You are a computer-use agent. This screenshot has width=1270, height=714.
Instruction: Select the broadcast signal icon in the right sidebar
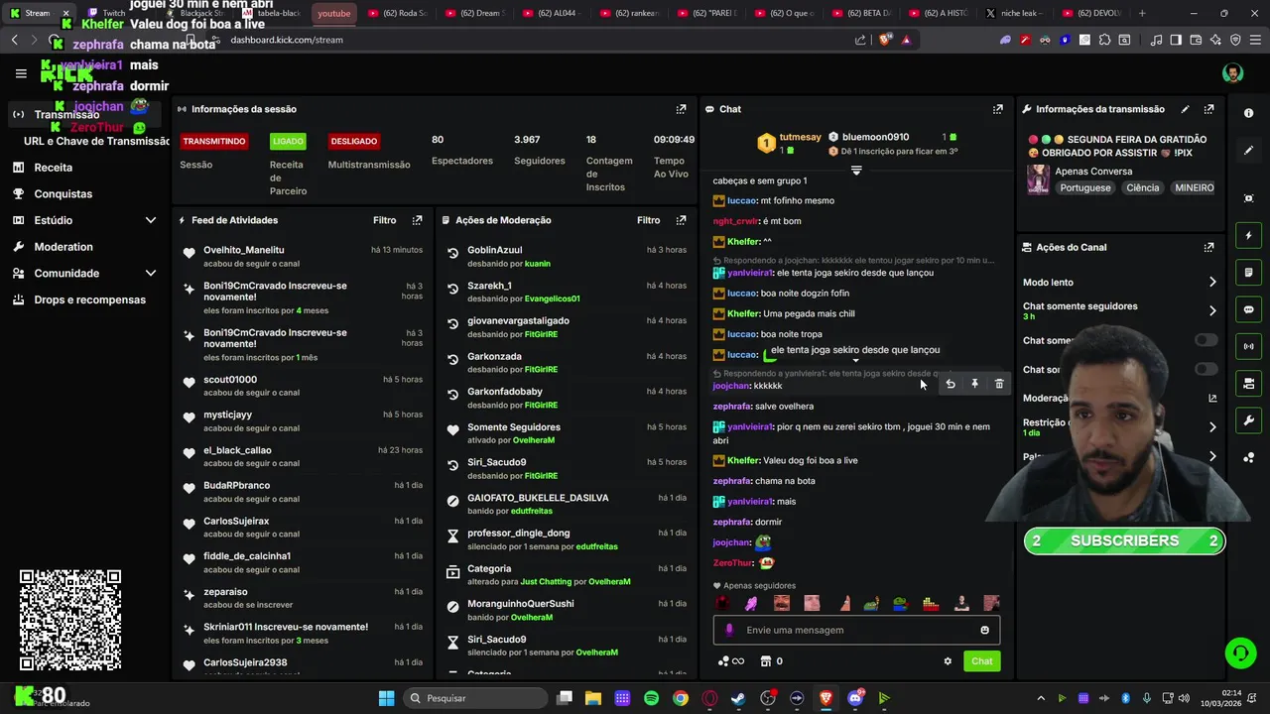tap(1248, 346)
